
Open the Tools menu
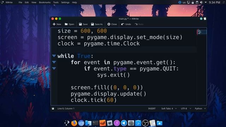pyautogui.click(x=56, y=2)
